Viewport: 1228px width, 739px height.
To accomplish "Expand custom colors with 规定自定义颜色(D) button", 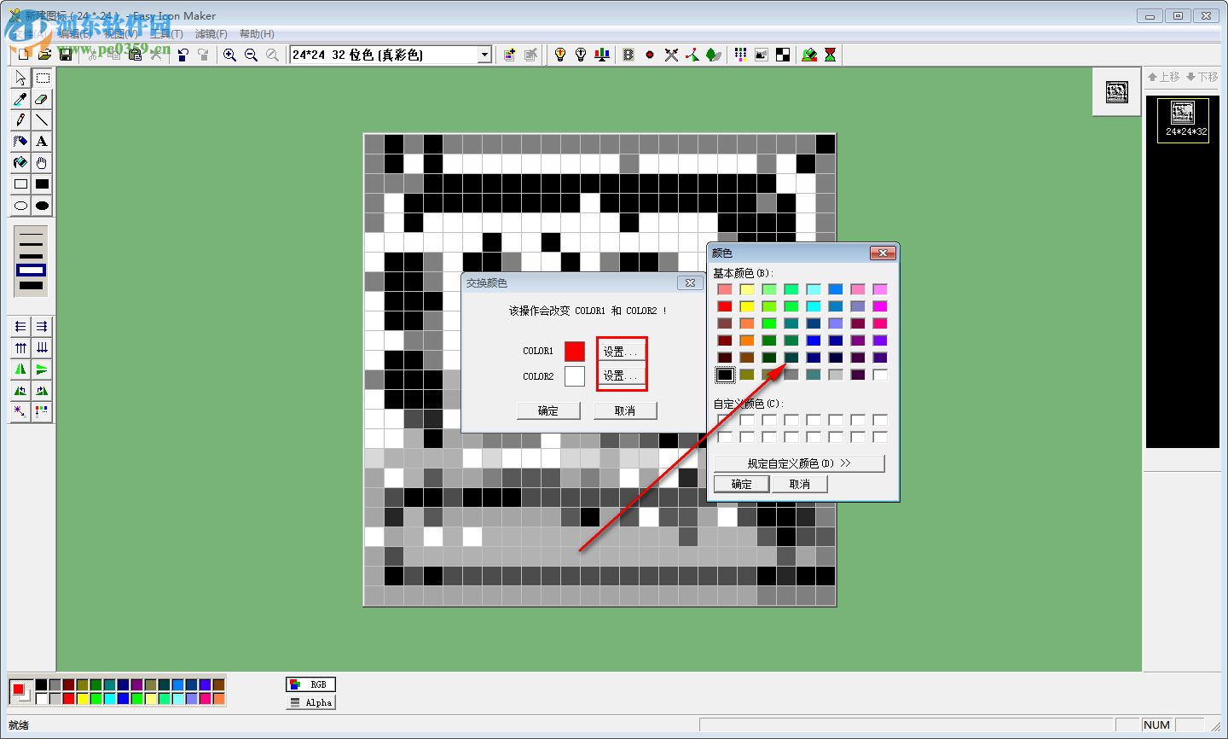I will point(800,463).
